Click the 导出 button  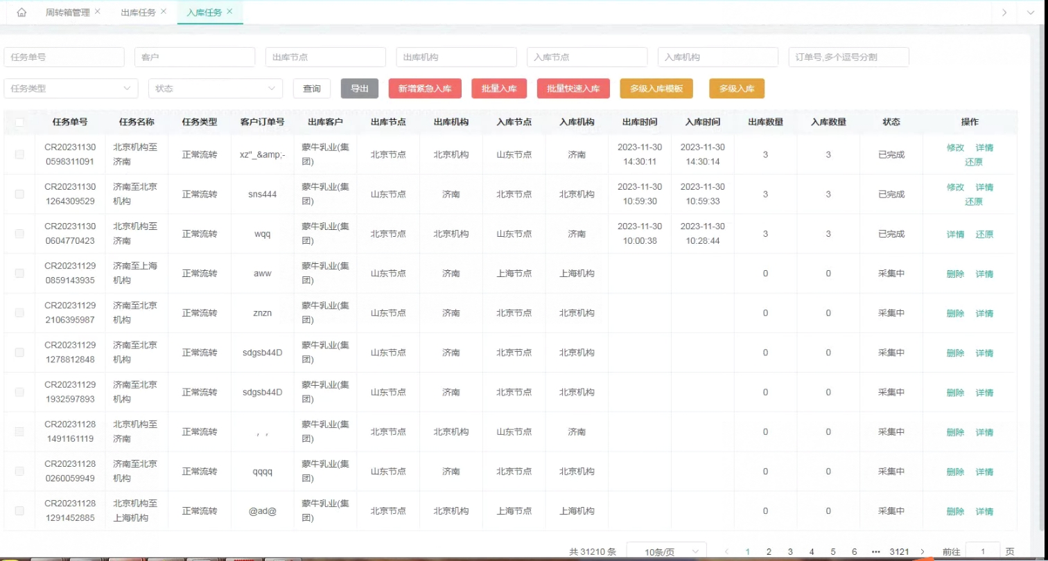tap(360, 89)
